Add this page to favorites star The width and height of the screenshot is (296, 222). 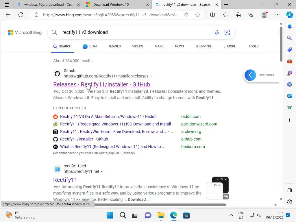[x=197, y=15]
